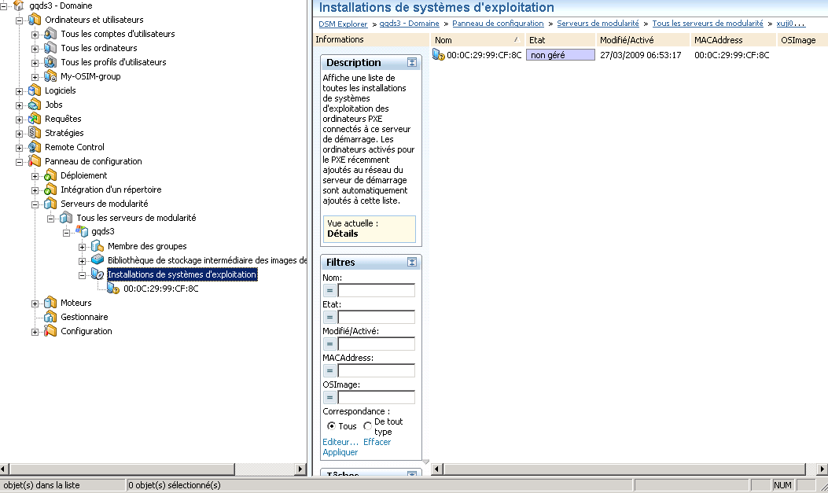
Task: Sort by the OSImage column header
Action: click(802, 39)
